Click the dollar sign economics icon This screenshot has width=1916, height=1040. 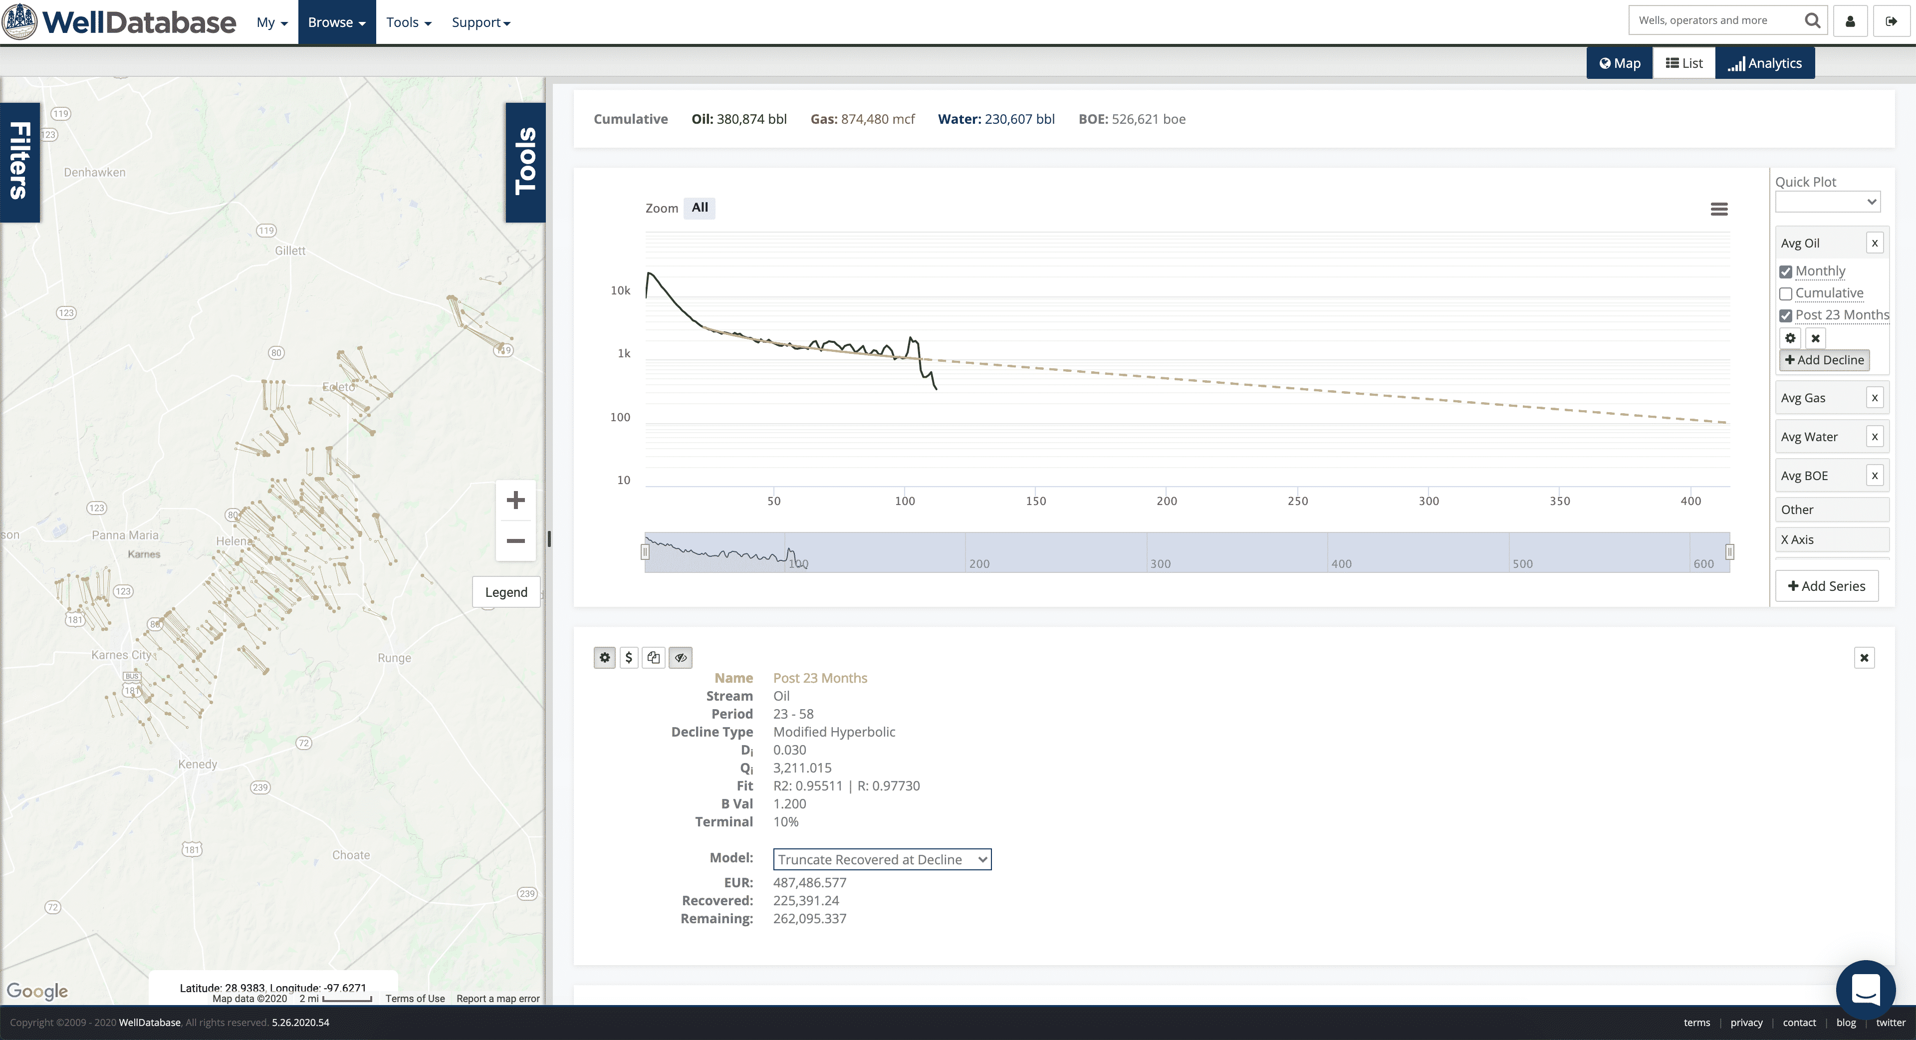[629, 658]
